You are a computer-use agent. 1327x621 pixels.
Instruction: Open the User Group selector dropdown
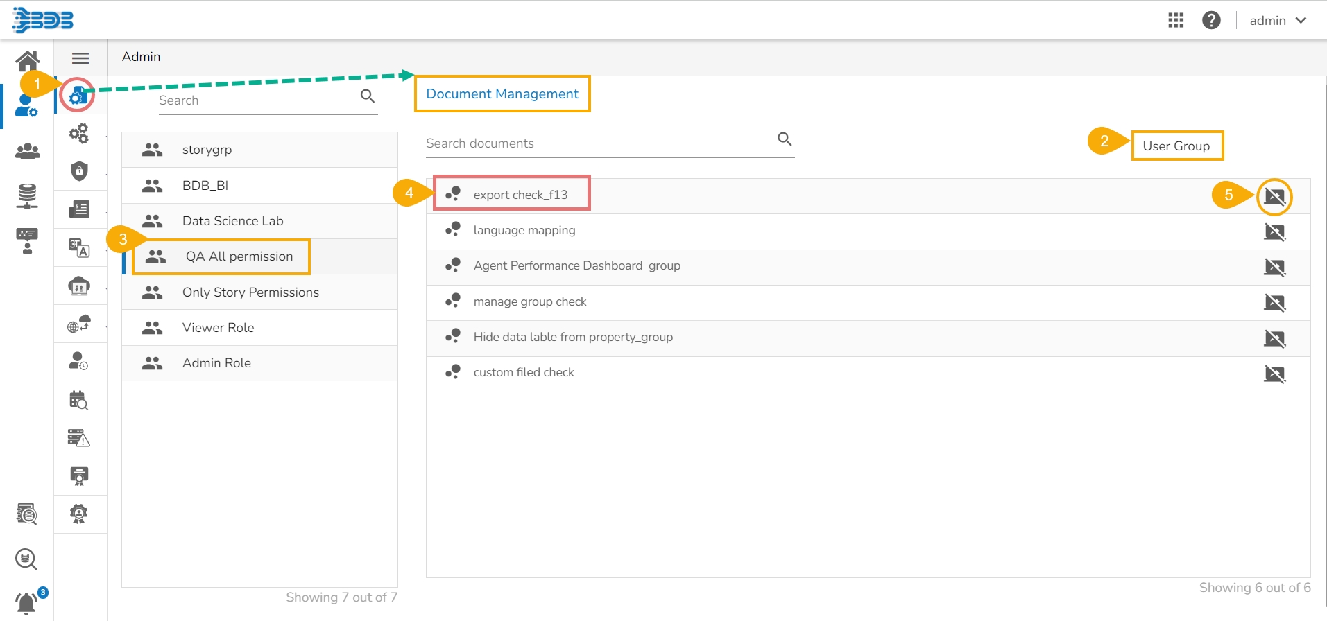pyautogui.click(x=1221, y=146)
